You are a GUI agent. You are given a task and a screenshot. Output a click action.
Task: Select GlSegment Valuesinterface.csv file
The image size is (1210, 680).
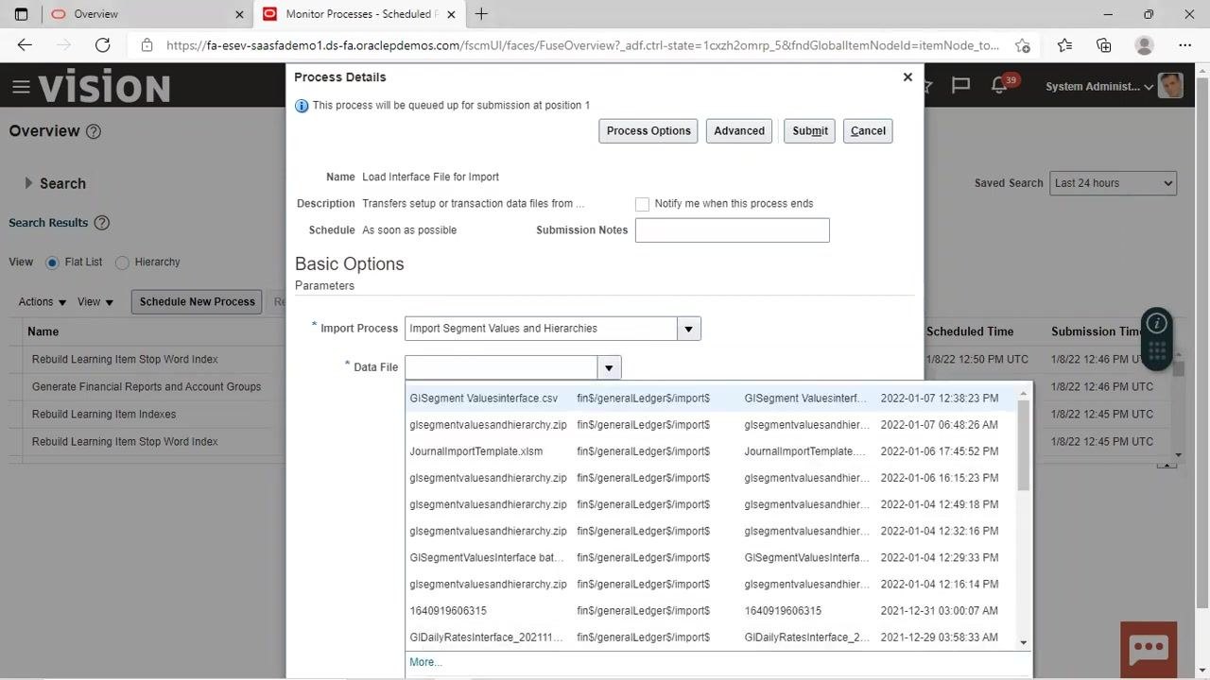710,399
